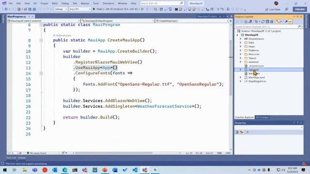Expand the Dependencies node

241,39
